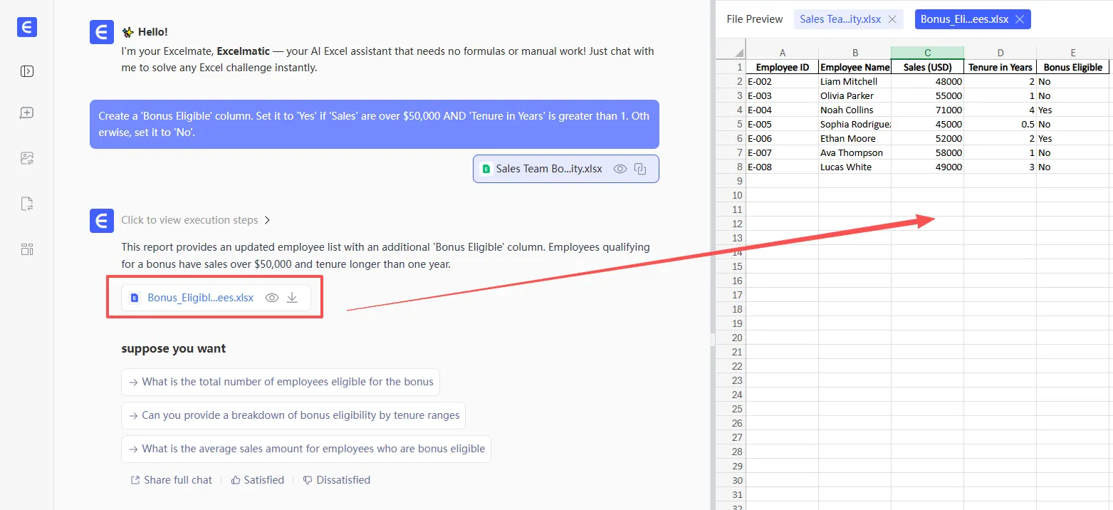Click 'Share full chat' link
1113x510 pixels.
(x=171, y=480)
